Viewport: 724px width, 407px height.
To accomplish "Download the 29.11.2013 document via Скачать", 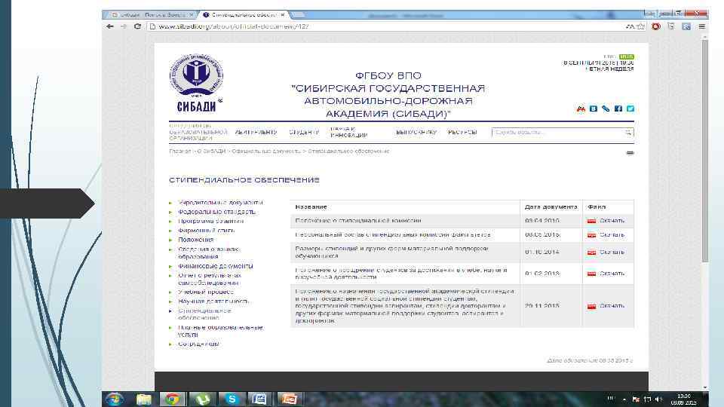I will click(x=612, y=306).
